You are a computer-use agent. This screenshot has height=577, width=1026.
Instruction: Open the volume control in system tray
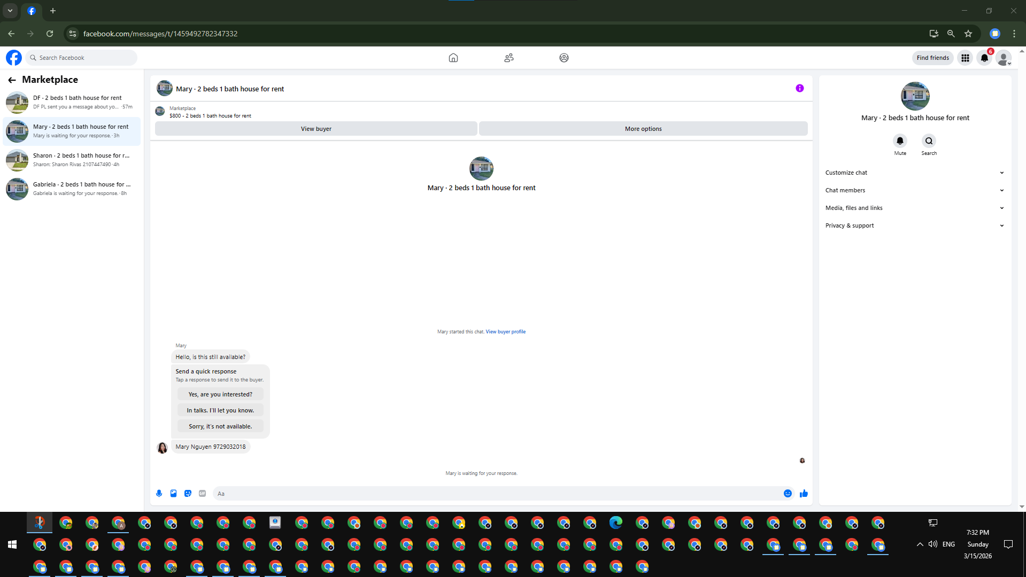click(x=933, y=544)
